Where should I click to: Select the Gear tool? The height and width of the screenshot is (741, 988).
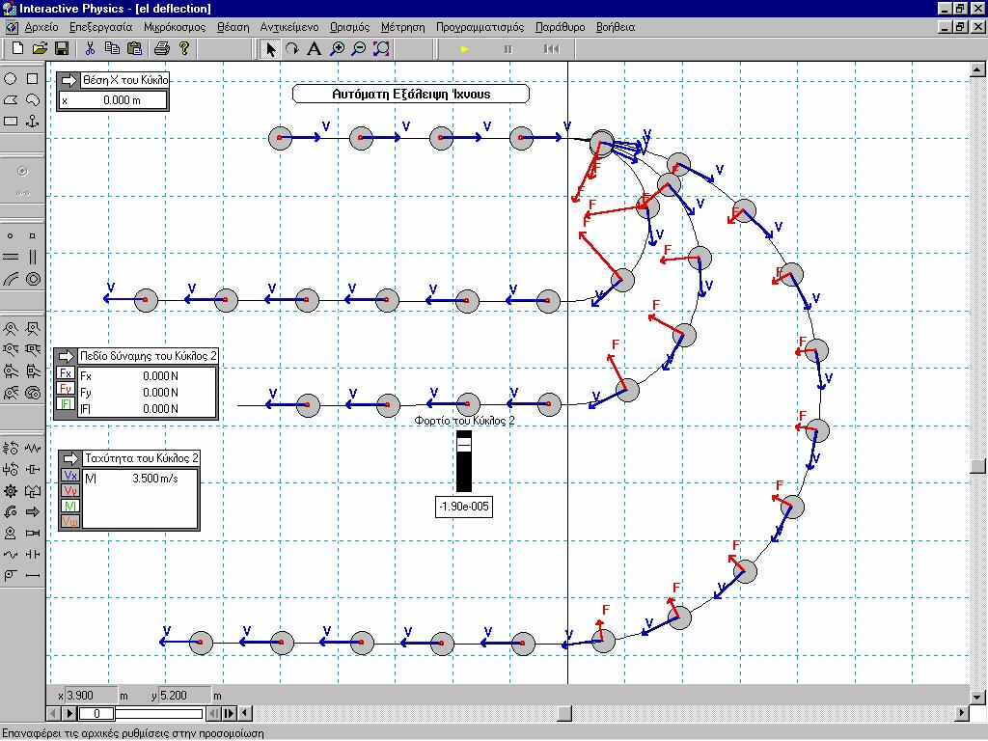click(x=11, y=491)
